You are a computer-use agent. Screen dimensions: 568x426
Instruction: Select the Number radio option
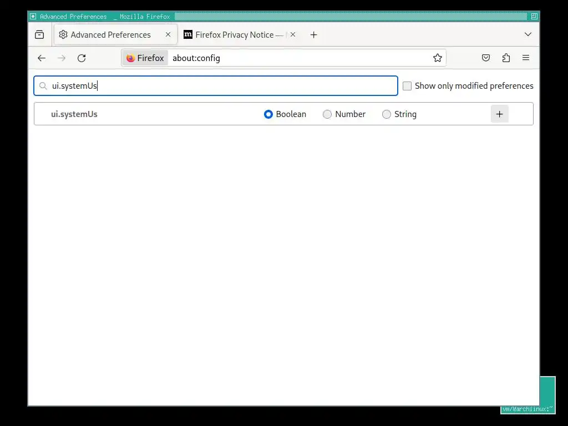[327, 114]
